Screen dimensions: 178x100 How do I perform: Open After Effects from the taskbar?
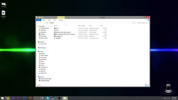(13, 98)
